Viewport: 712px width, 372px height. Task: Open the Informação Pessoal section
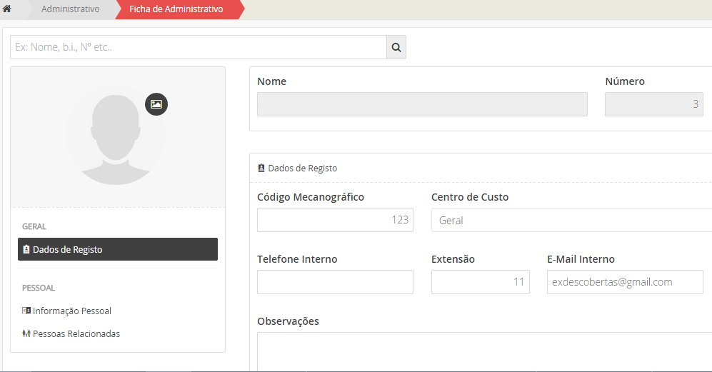tap(71, 311)
